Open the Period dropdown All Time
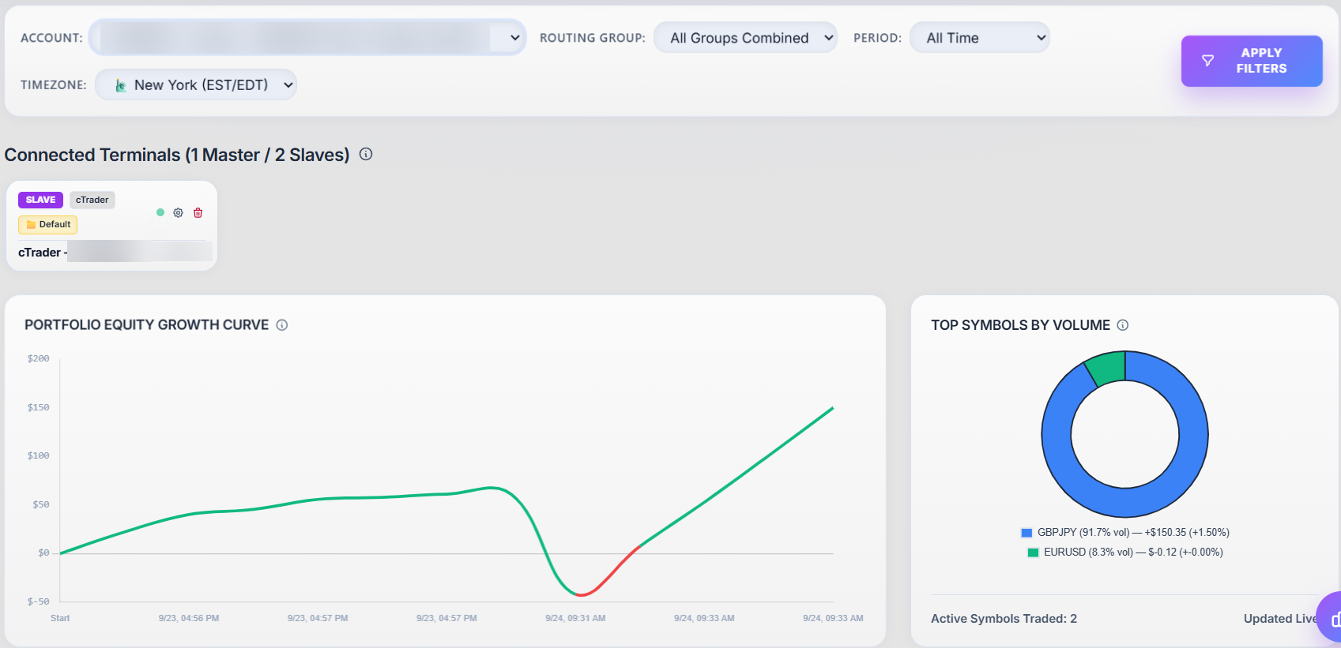This screenshot has height=648, width=1341. [x=980, y=38]
